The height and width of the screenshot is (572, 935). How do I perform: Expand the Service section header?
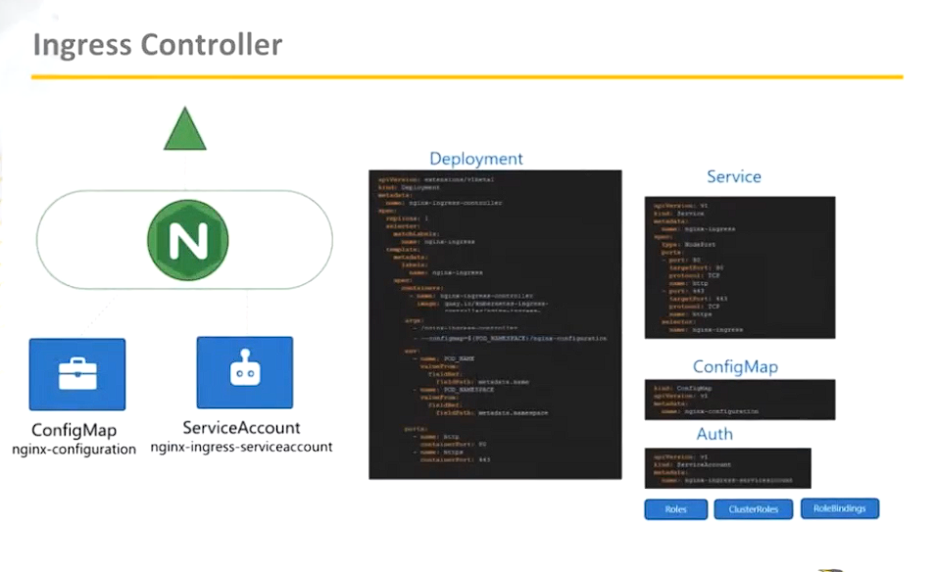point(733,176)
